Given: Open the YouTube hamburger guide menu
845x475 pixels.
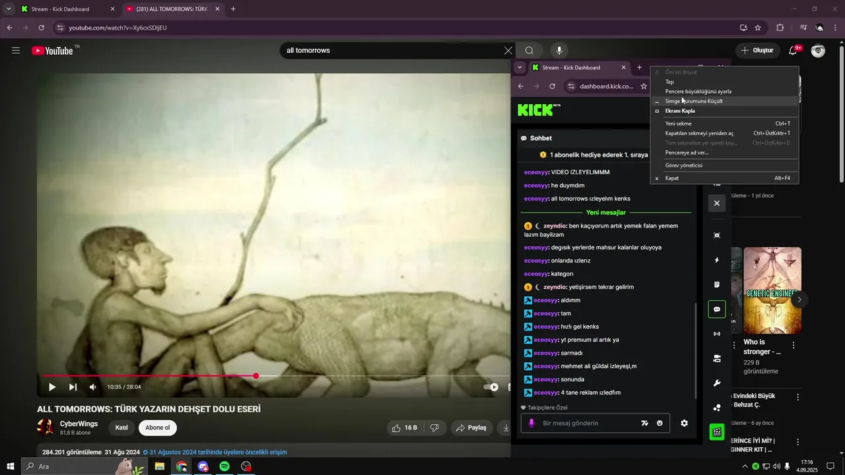Looking at the screenshot, I should [16, 50].
